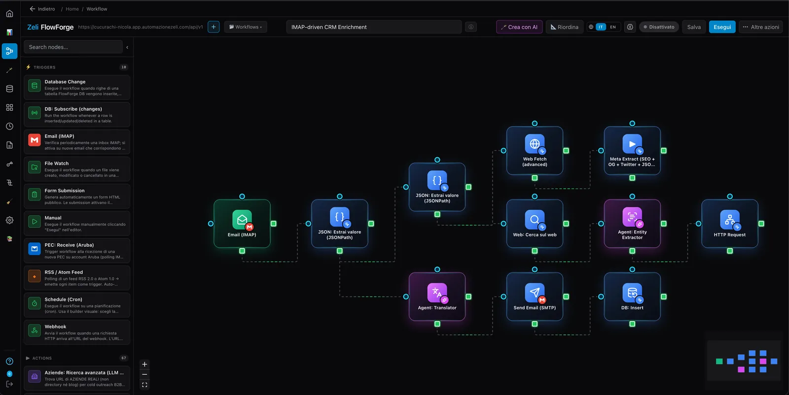789x395 pixels.
Task: Open the key credentials sidebar icon
Action: (9, 164)
